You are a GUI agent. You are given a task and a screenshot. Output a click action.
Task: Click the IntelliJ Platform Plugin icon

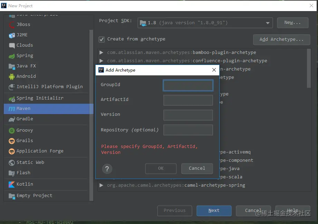(12, 87)
